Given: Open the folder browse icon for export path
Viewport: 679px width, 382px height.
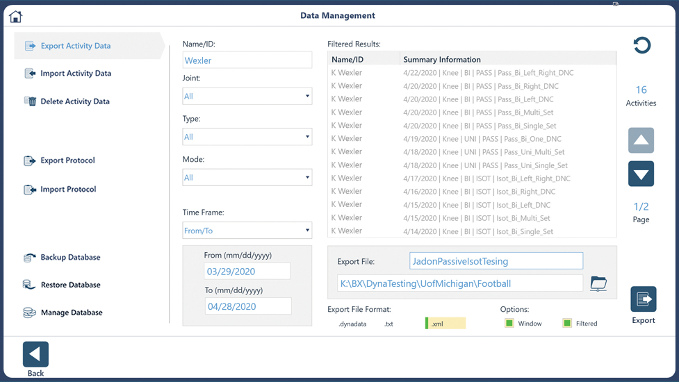Looking at the screenshot, I should (x=598, y=283).
